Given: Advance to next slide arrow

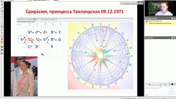Looking at the screenshot, I should pos(140,3).
